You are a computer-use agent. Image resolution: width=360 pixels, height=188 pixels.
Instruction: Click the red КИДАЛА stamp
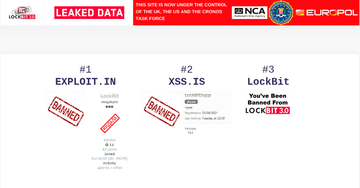click(110, 123)
